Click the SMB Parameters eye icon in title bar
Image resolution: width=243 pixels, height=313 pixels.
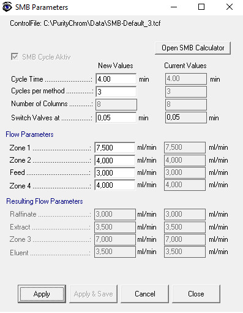[7, 7]
